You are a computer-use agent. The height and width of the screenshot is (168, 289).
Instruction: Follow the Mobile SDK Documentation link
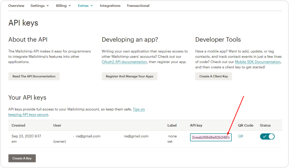tap(258, 62)
